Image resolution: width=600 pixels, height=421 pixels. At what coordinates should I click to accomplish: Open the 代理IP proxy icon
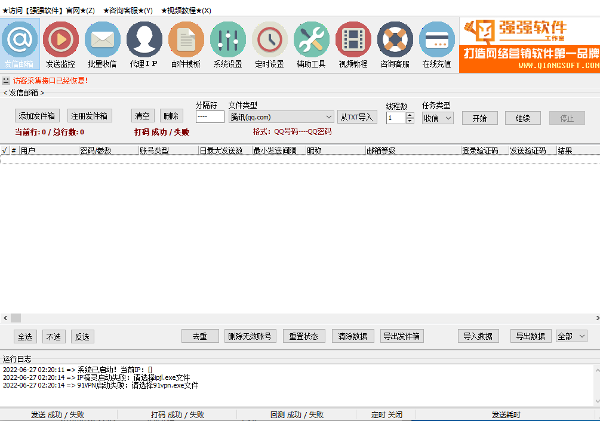point(144,44)
